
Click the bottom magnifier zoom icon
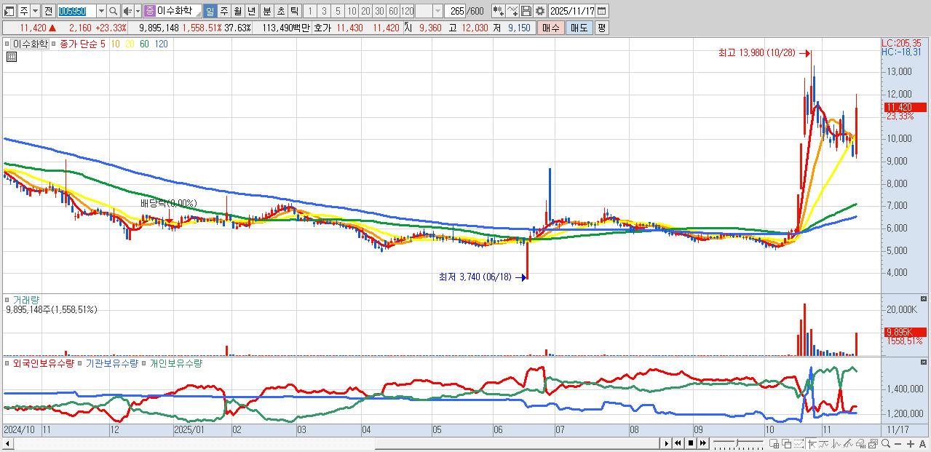click(886, 443)
